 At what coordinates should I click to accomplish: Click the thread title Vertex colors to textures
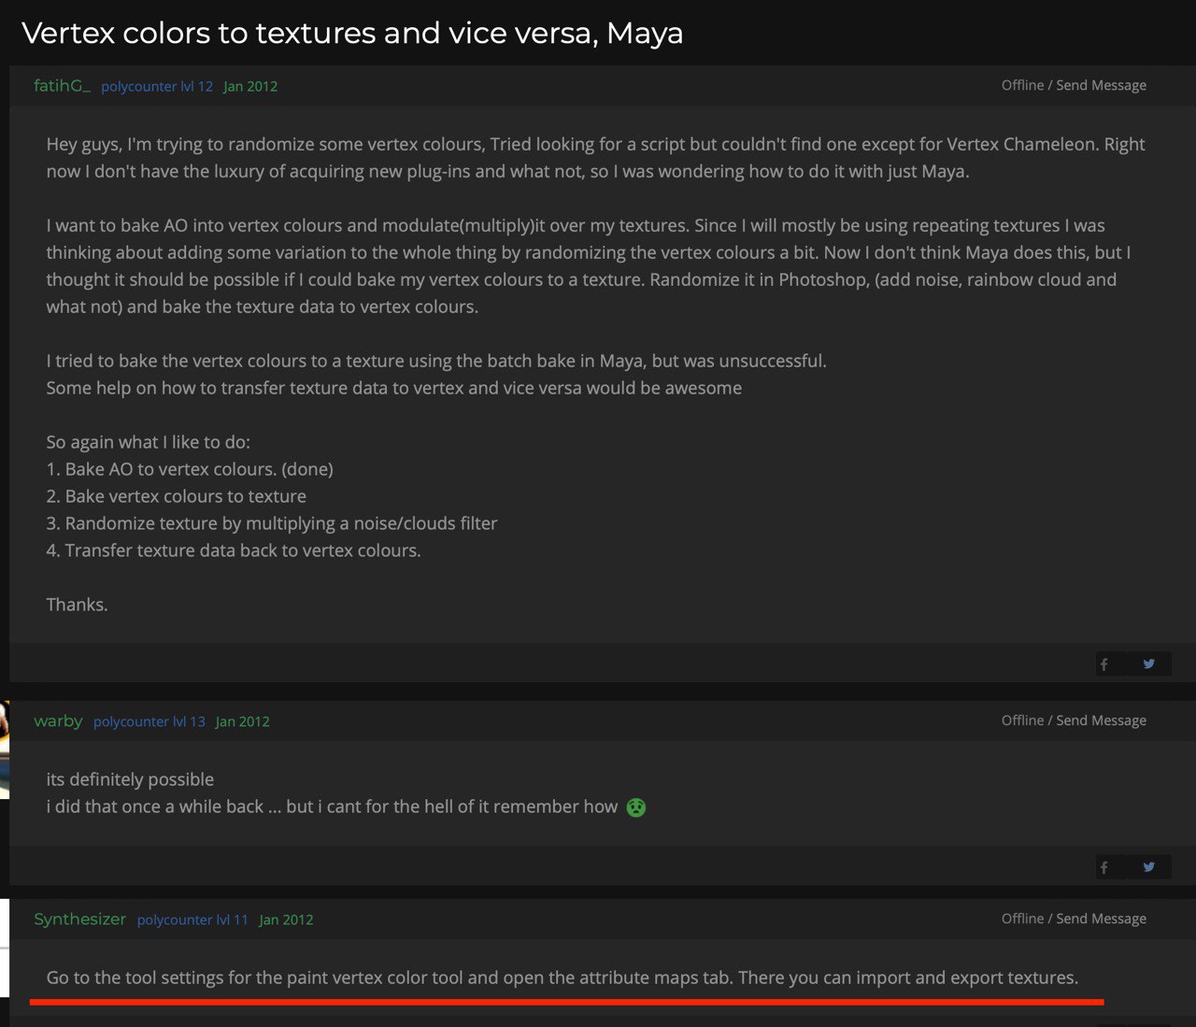pos(352,33)
